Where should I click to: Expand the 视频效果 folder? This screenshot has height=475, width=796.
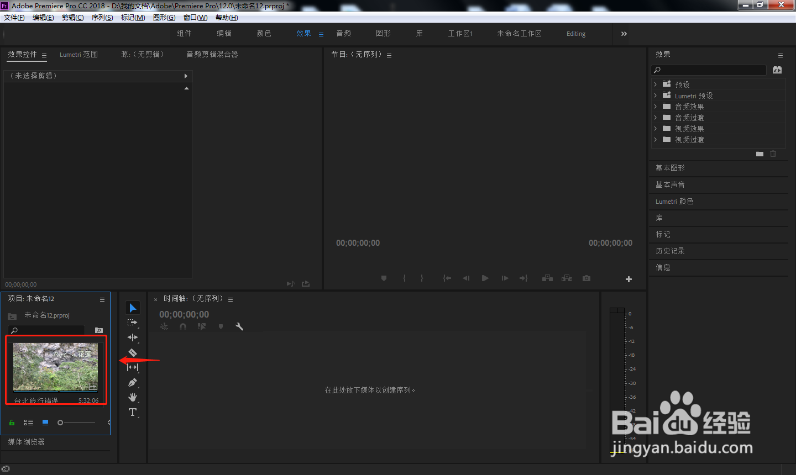656,128
